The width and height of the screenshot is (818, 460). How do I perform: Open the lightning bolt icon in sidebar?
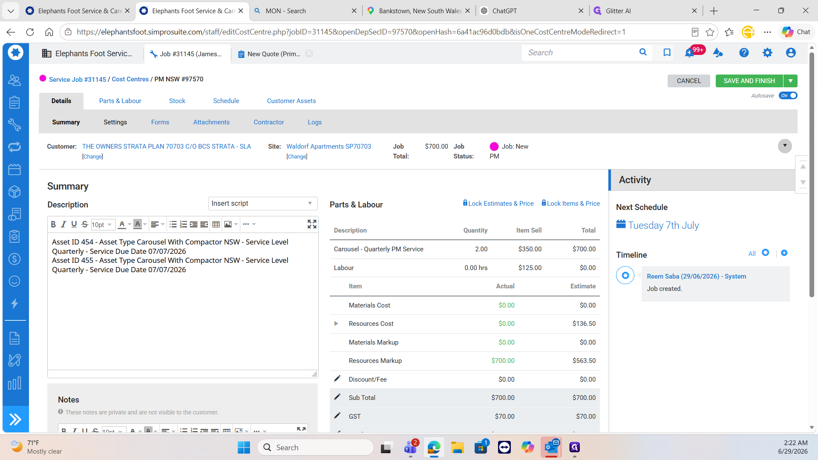point(14,303)
